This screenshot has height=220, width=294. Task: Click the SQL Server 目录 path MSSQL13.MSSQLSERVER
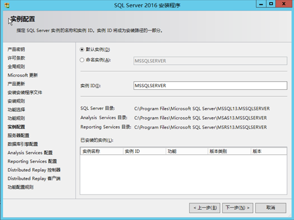(202, 109)
